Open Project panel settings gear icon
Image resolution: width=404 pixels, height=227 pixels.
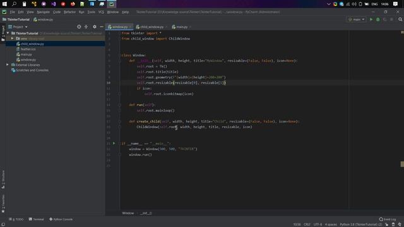95,26
